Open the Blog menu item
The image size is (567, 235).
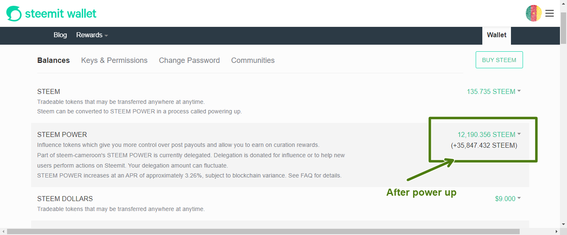click(60, 35)
